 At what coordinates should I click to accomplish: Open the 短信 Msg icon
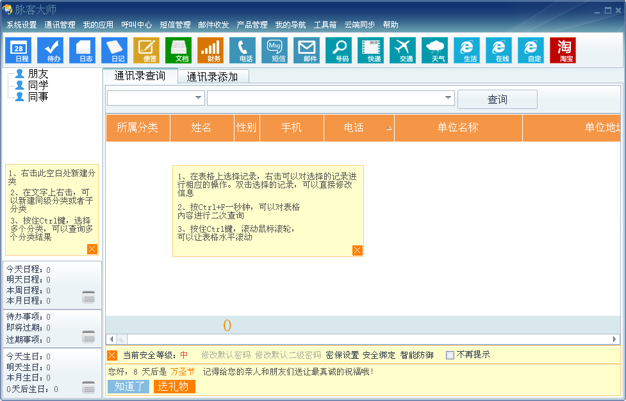(275, 50)
